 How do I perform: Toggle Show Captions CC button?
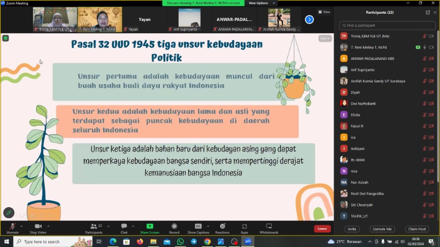coord(198,228)
